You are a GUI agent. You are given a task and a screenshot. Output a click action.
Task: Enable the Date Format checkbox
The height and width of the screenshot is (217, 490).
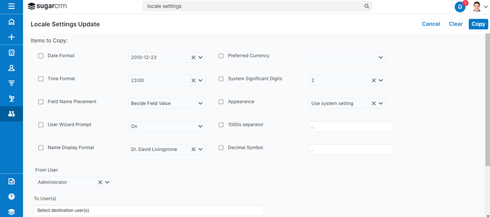(41, 56)
